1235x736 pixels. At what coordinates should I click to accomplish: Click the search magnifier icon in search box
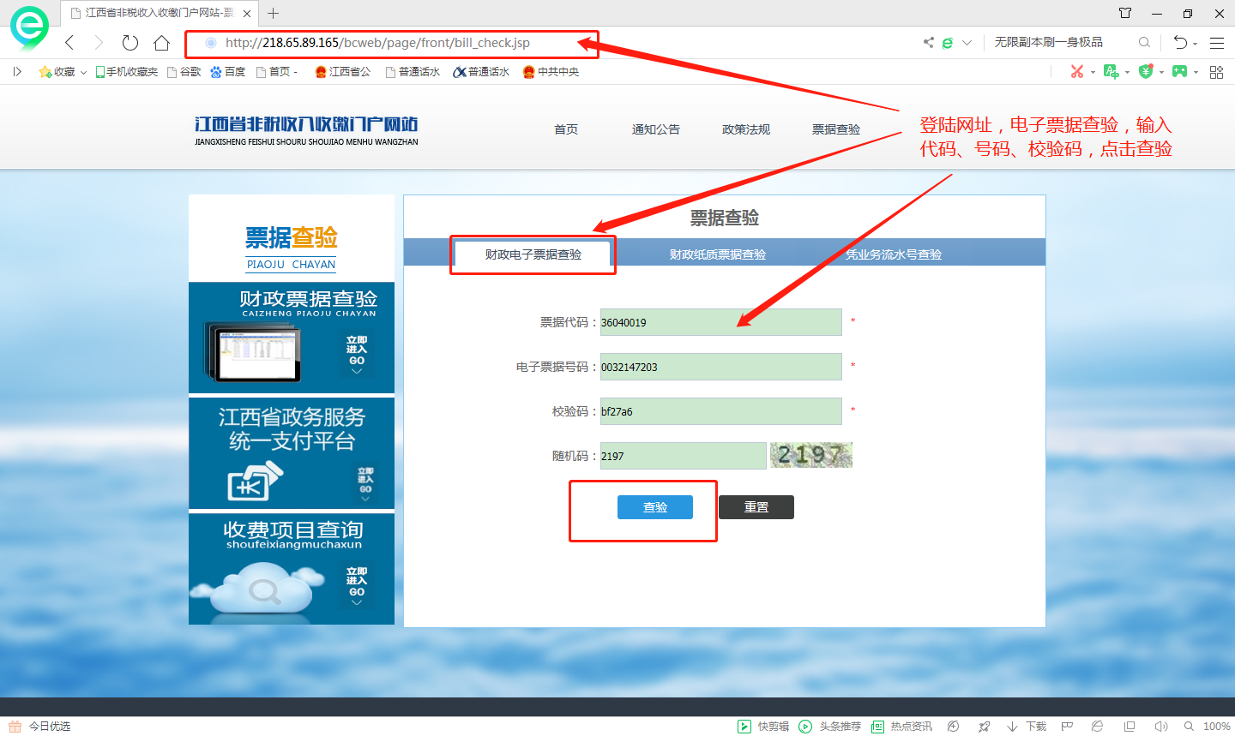point(1144,42)
